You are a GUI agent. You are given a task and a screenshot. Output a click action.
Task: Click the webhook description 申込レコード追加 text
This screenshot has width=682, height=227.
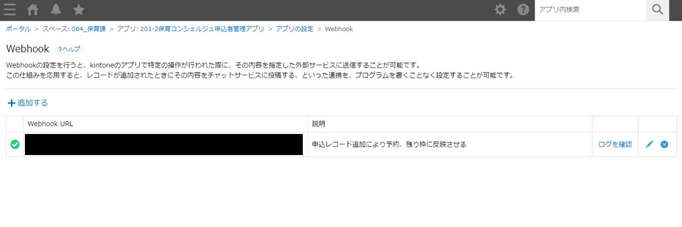389,145
